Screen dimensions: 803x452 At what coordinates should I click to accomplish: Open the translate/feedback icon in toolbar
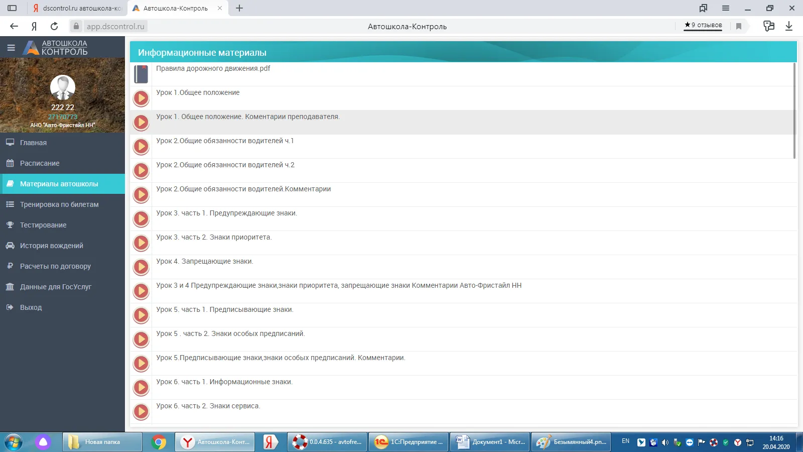coord(768,26)
